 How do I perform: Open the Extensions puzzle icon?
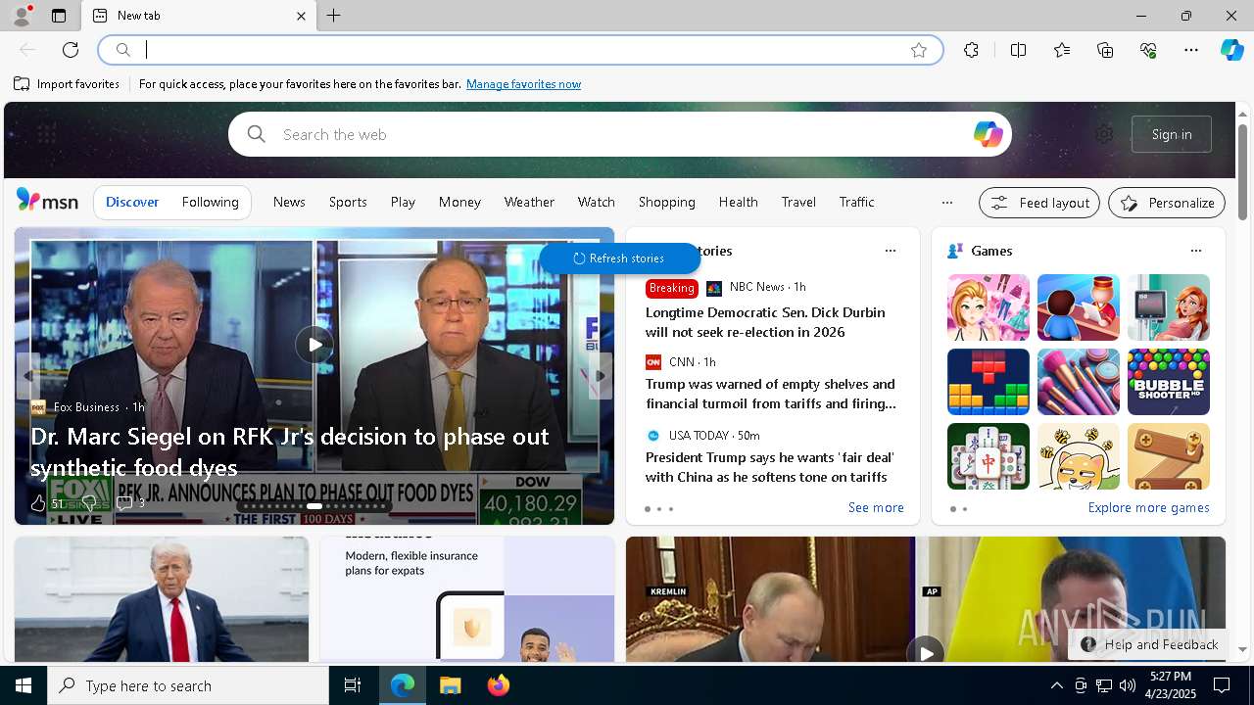pos(971,50)
